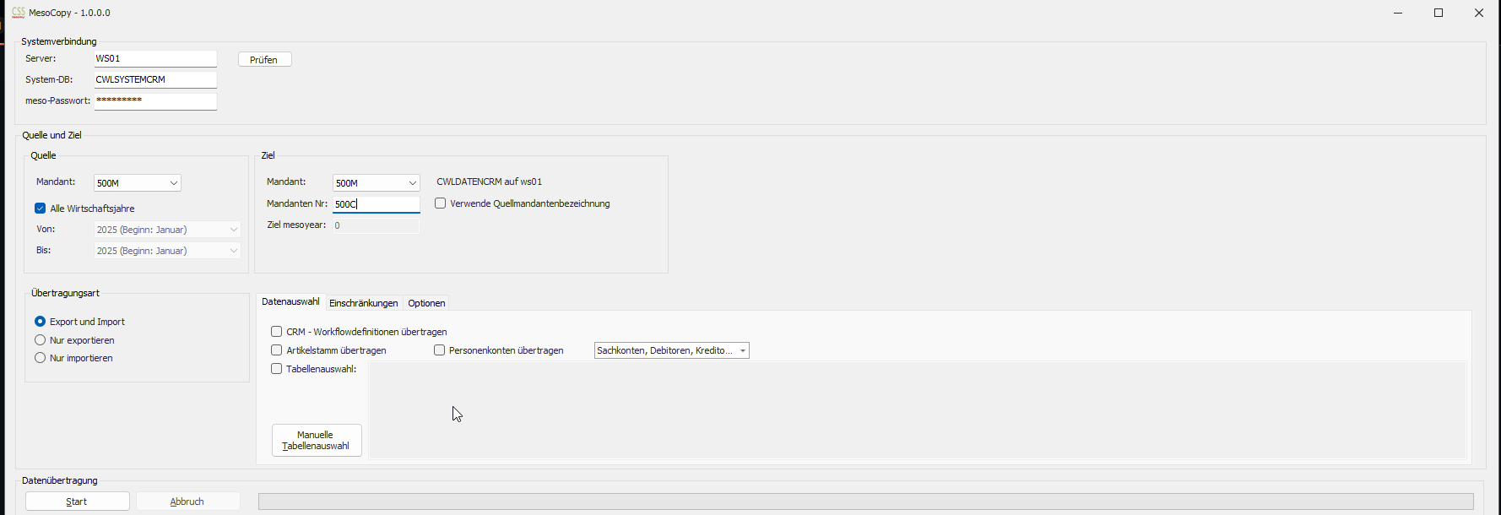The height and width of the screenshot is (515, 1501).
Task: Open the Optionen tab
Action: tap(426, 303)
